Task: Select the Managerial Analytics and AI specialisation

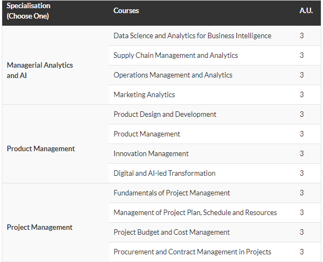Action: (40, 70)
